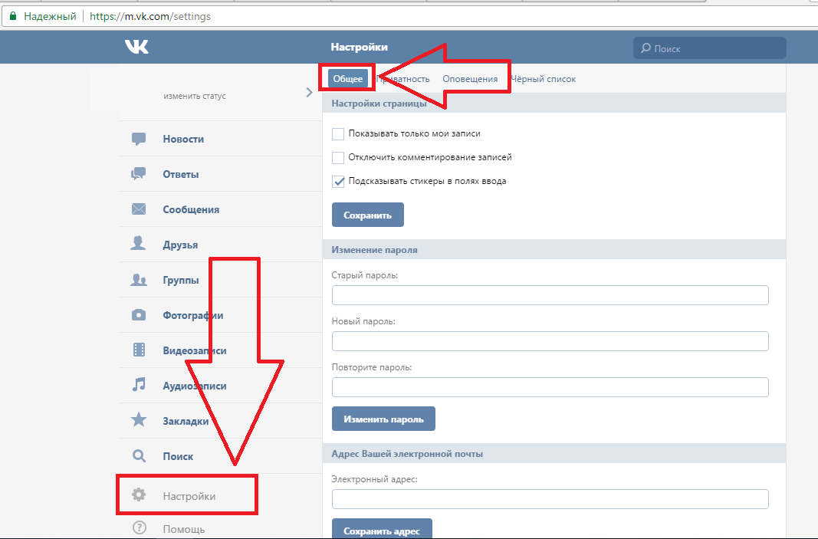This screenshot has height=539, width=818.
Task: Open Новости in the sidebar menu
Action: click(221, 139)
